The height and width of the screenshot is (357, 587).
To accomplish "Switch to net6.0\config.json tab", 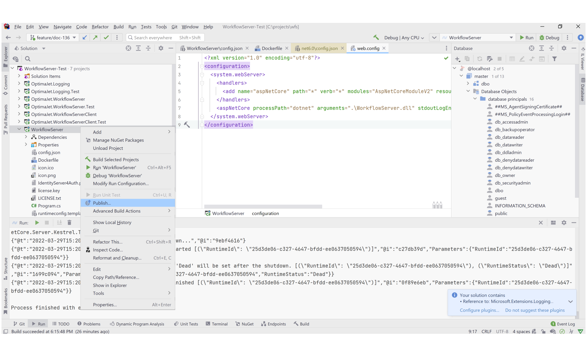I will pyautogui.click(x=319, y=48).
